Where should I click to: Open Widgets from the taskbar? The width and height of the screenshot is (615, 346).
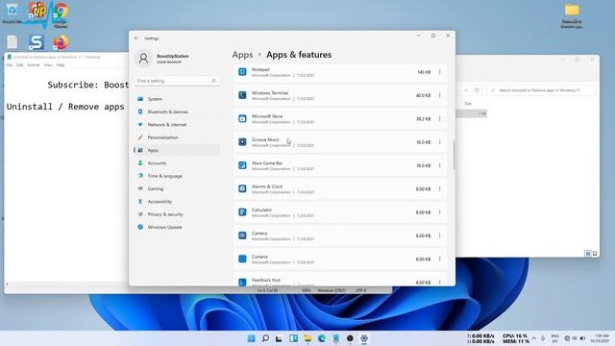click(293, 338)
